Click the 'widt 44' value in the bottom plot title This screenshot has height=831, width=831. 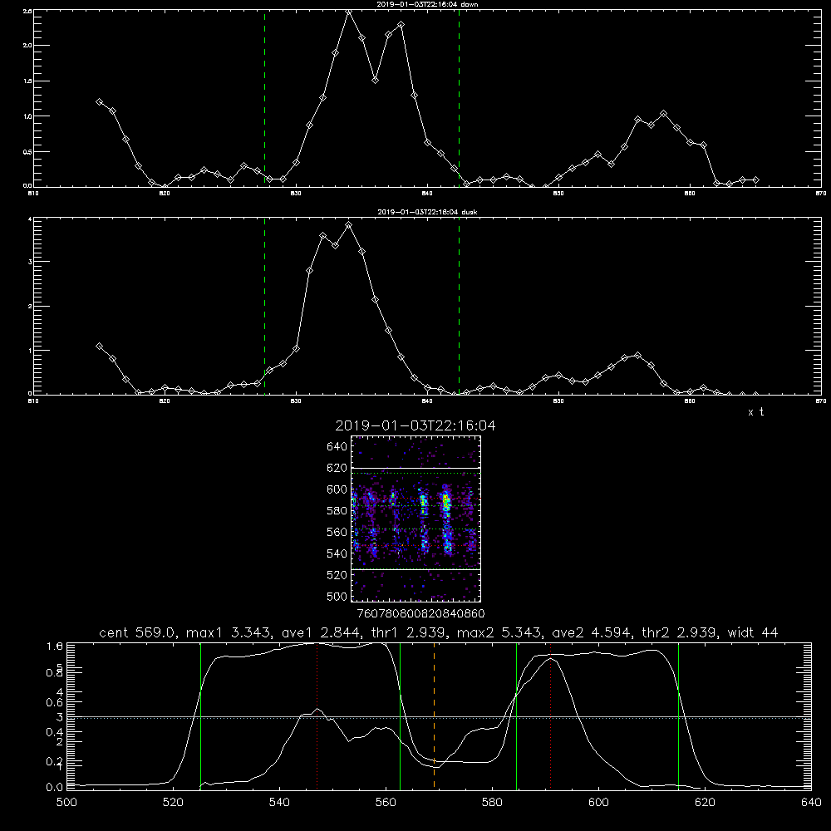pyautogui.click(x=753, y=632)
